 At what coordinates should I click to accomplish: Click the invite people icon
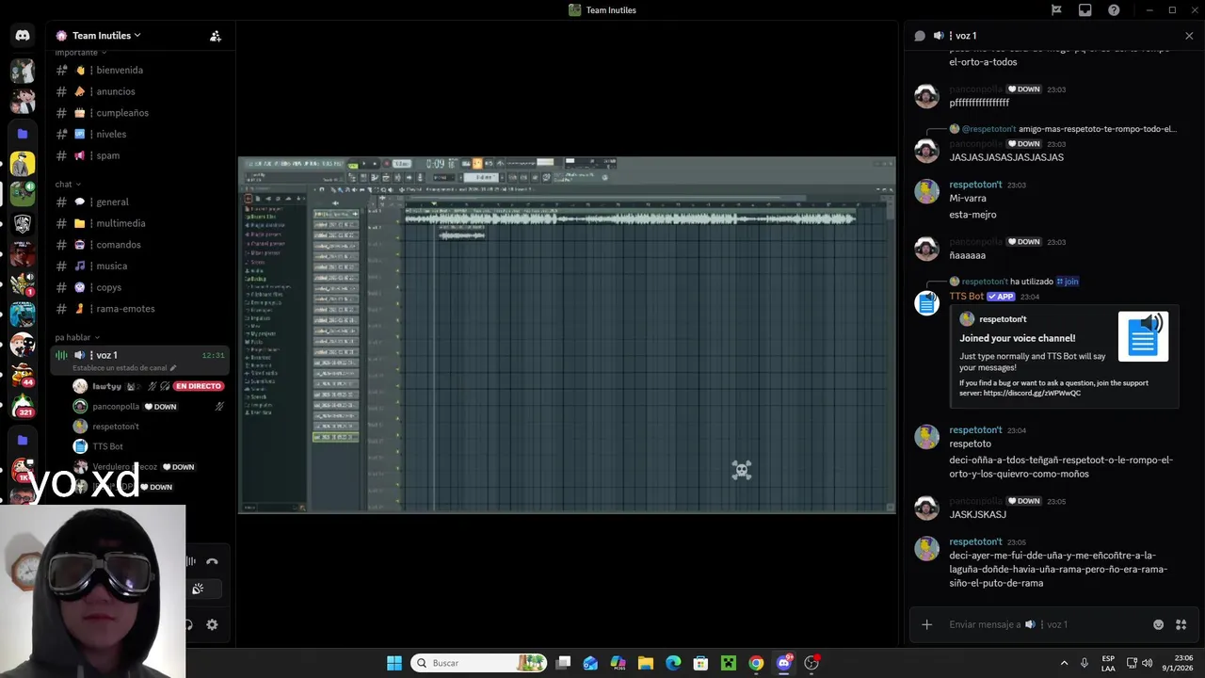pos(216,36)
